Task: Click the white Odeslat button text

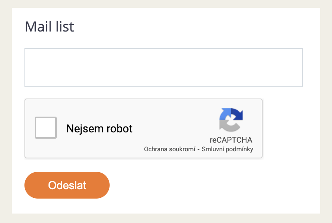Action: (x=67, y=185)
